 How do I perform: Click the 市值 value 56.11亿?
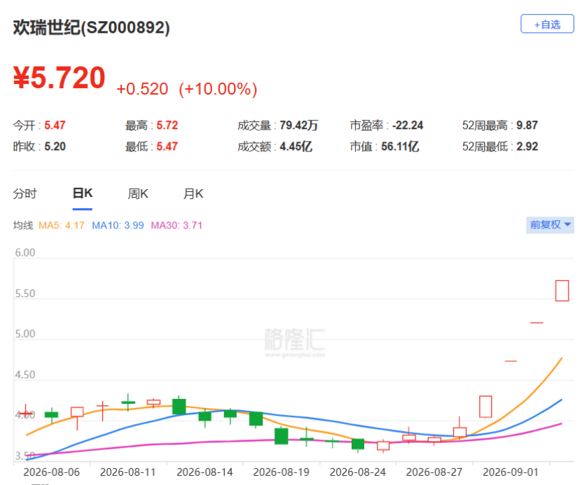tap(400, 146)
